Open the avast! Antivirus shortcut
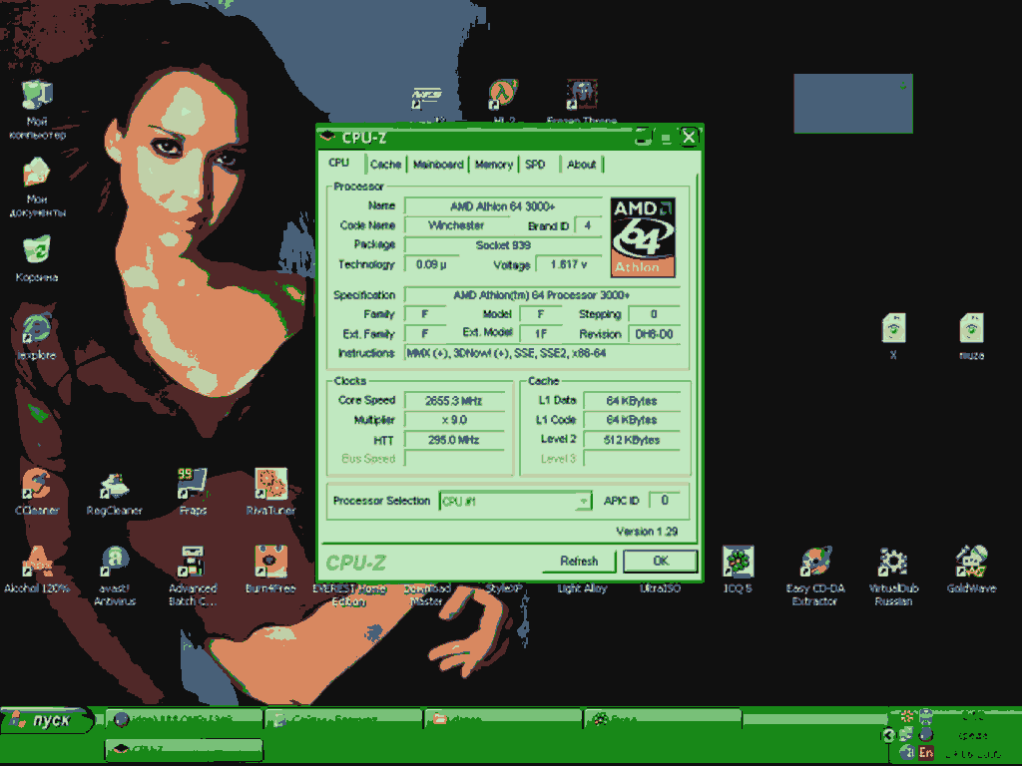The image size is (1022, 766). point(114,575)
